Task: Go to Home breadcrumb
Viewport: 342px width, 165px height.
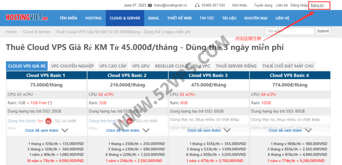Action: (x=11, y=32)
